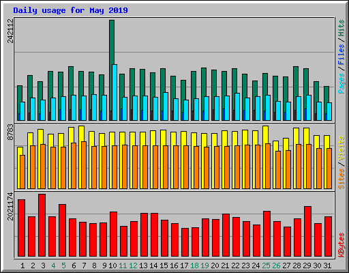The image size is (349, 273).
Task: Click the cyan files bar for day 10
Action: tap(115, 92)
